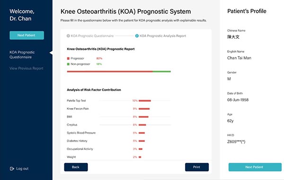This screenshot has width=284, height=180.
Task: Select KOA Prognostic Analysis Report step
Action: (163, 36)
